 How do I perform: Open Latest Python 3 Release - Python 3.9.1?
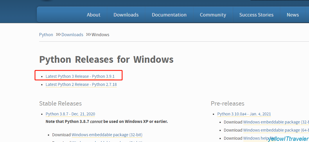click(80, 76)
